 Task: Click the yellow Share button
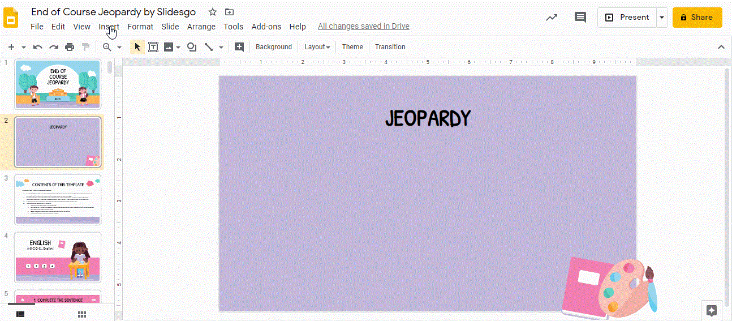pos(697,18)
